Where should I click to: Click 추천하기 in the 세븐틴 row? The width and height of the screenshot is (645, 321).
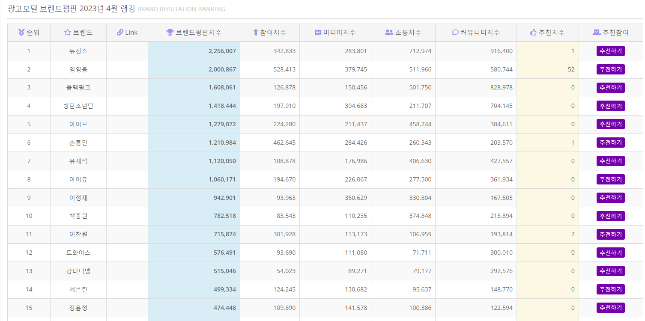point(611,289)
